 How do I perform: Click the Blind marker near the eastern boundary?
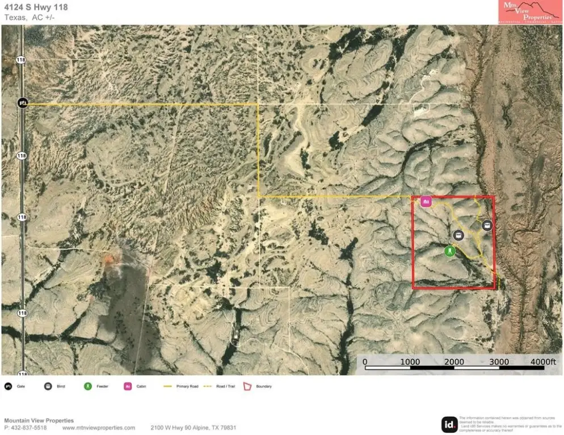click(487, 225)
